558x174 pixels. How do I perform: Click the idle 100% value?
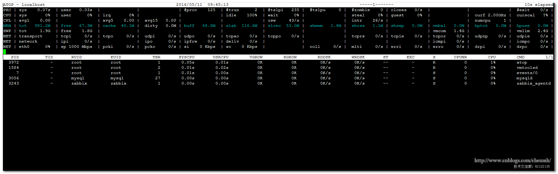(x=252, y=15)
